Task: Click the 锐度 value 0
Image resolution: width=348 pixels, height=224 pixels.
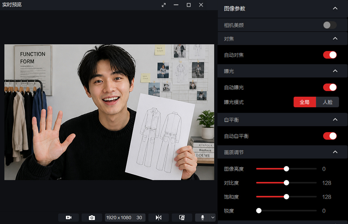Action: tap(324, 211)
